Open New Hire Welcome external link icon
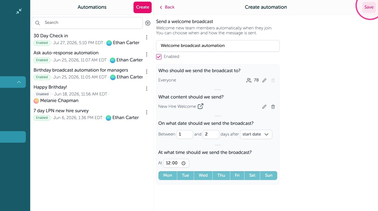The width and height of the screenshot is (378, 211). point(201,106)
